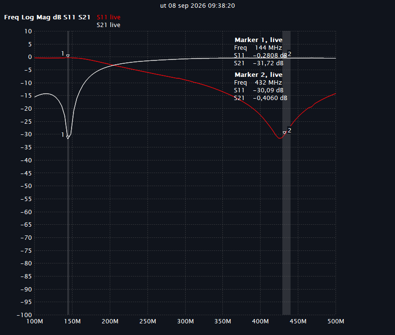Click the 'Marker 1, live' heading
The width and height of the screenshot is (395, 335).
259,40
